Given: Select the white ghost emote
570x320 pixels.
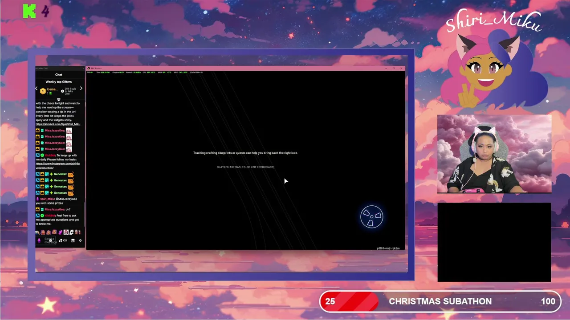Looking at the screenshot, I should pos(72,232).
